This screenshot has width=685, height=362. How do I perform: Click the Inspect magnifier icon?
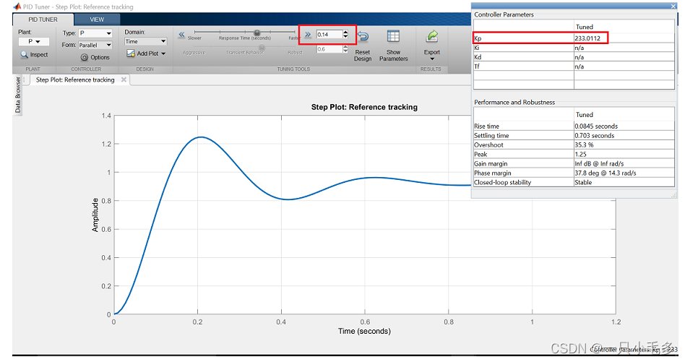click(24, 55)
